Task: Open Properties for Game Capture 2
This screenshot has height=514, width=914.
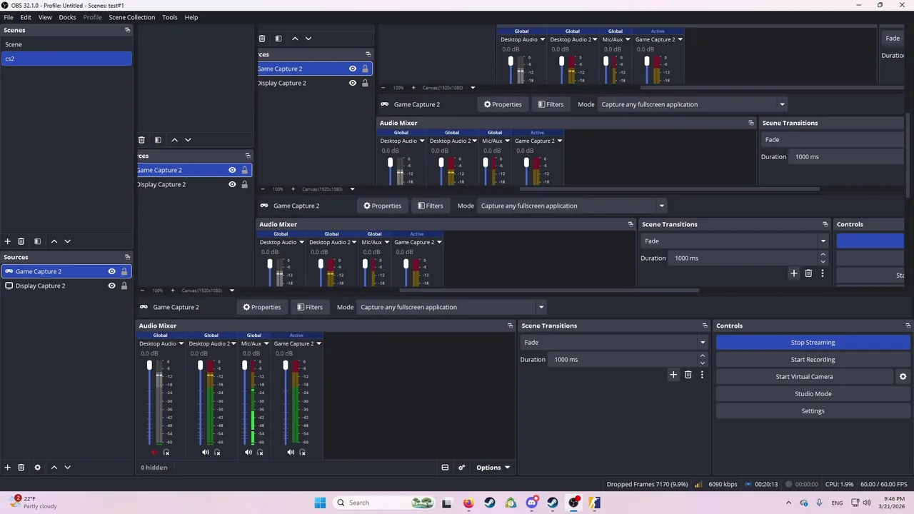Action: (x=261, y=307)
